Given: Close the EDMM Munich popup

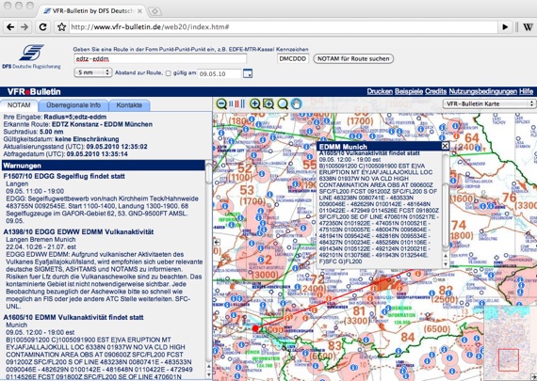Looking at the screenshot, I should tap(445, 146).
